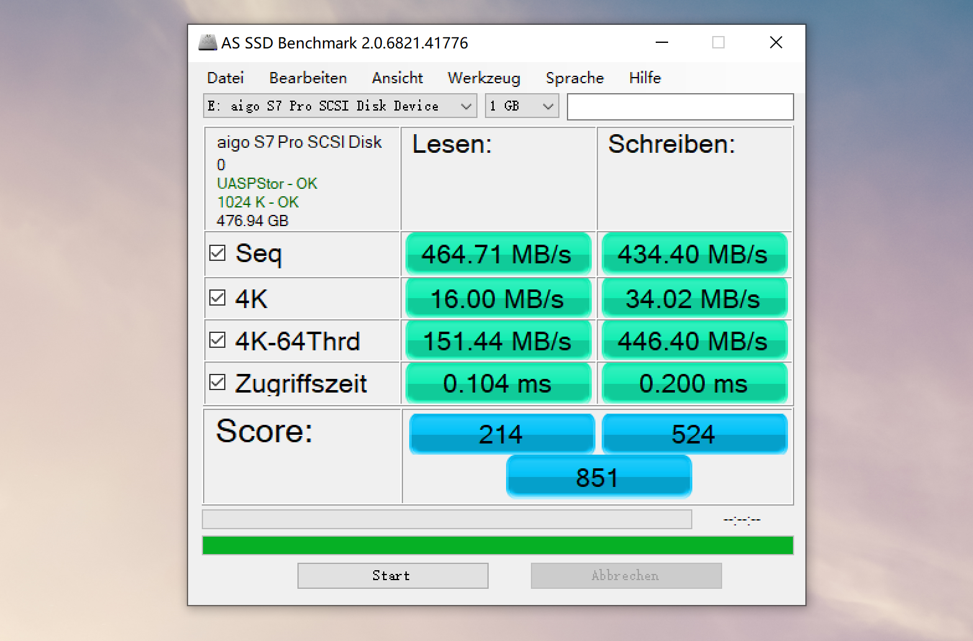Open the Ansicht menu
Image resolution: width=973 pixels, height=641 pixels.
(397, 78)
